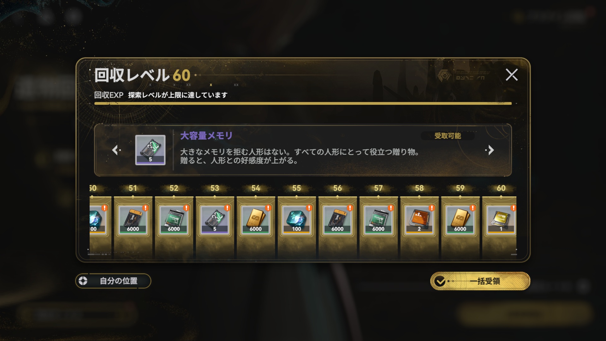Click the level 60 marker label
Viewport: 606px width, 341px height.
[501, 188]
